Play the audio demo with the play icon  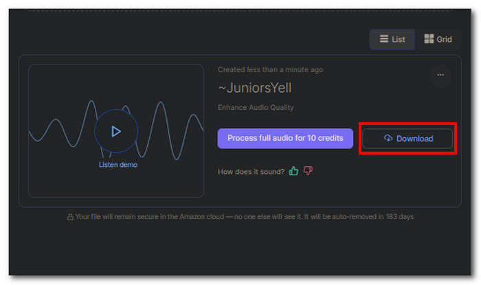pos(115,131)
